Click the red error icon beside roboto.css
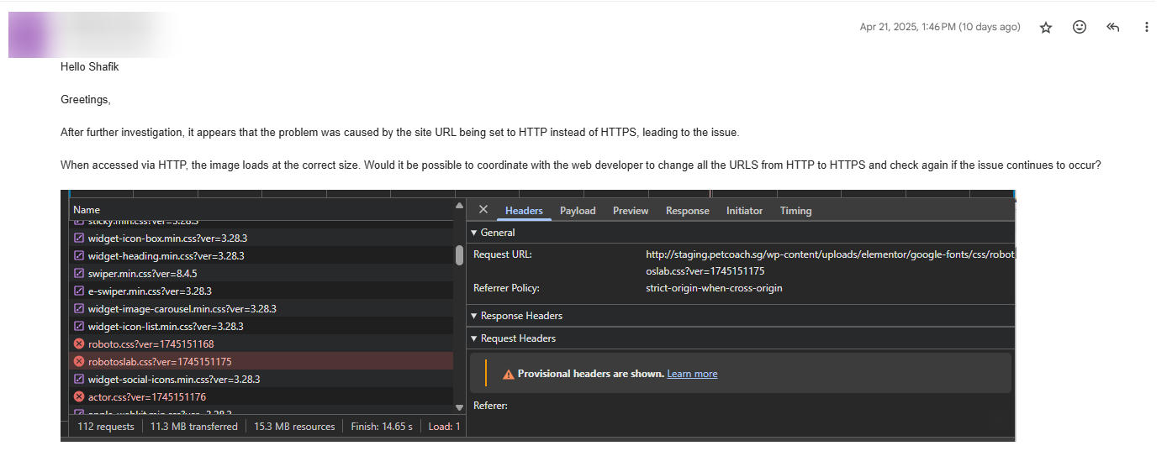Image resolution: width=1167 pixels, height=451 pixels. point(79,344)
